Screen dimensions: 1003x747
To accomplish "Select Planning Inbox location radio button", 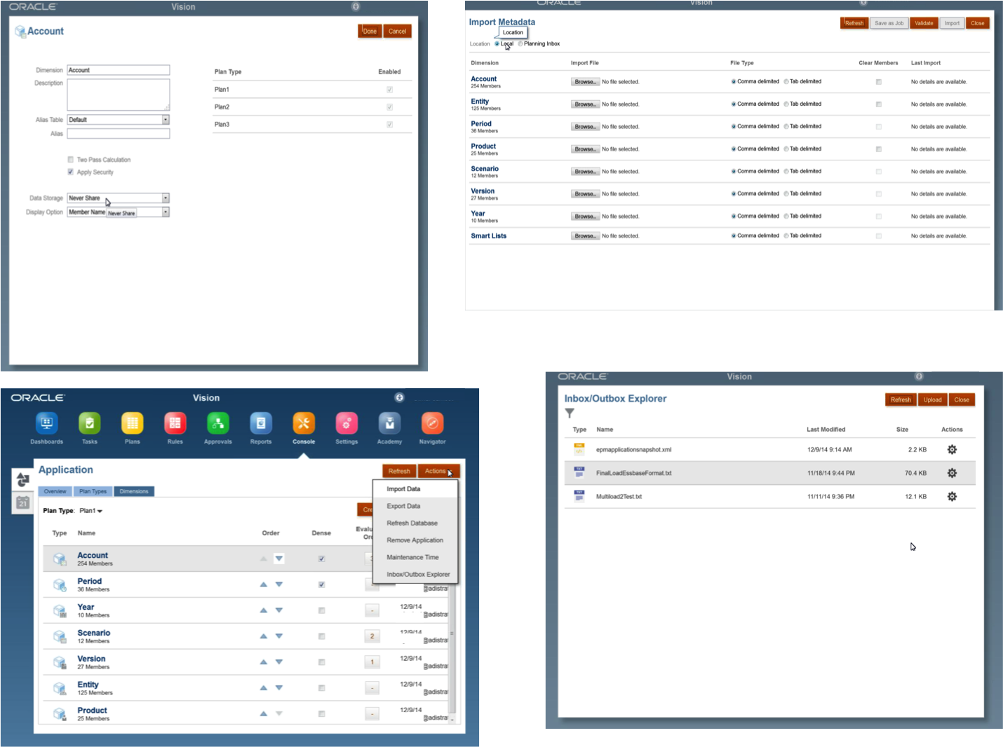I will click(x=520, y=44).
